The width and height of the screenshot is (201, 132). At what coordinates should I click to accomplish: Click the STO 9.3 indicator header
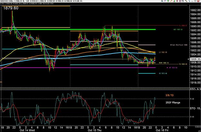[x=195, y=89]
